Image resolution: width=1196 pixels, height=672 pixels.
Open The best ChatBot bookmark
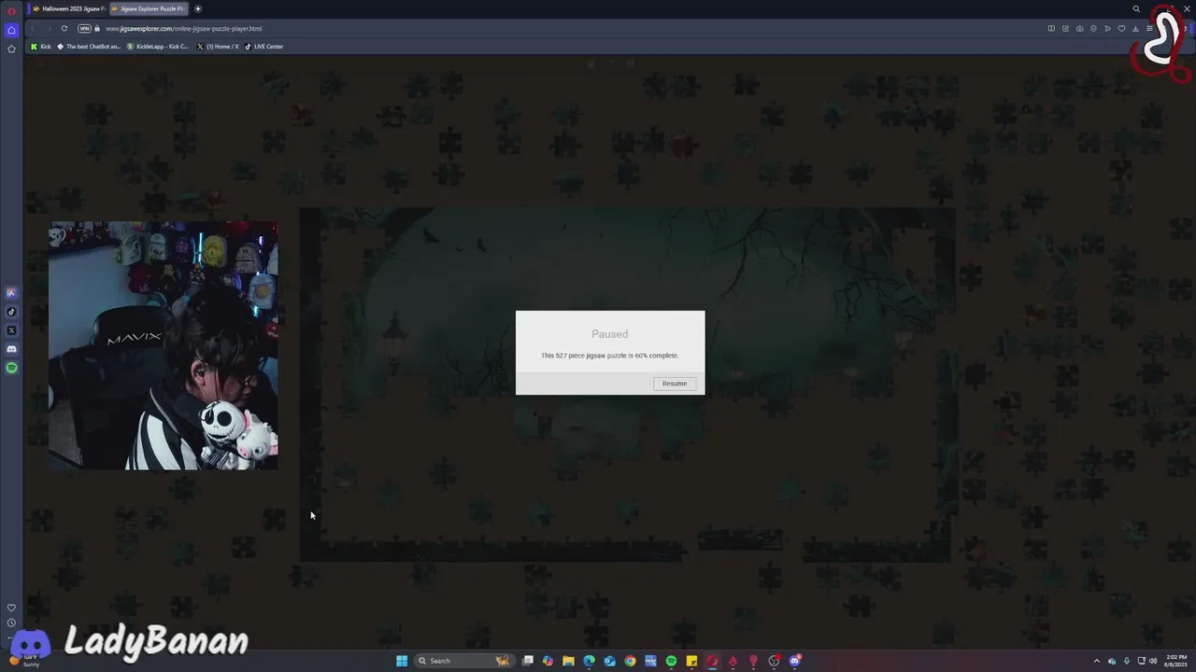(89, 47)
